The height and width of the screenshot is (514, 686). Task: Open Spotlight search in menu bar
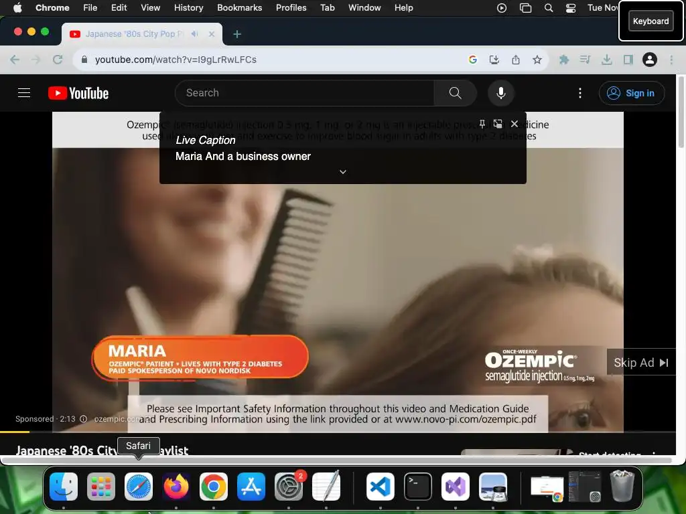(x=548, y=8)
